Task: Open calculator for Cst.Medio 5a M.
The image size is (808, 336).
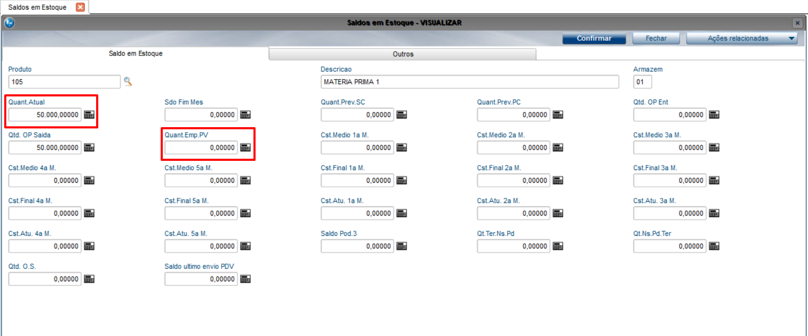Action: tap(245, 180)
